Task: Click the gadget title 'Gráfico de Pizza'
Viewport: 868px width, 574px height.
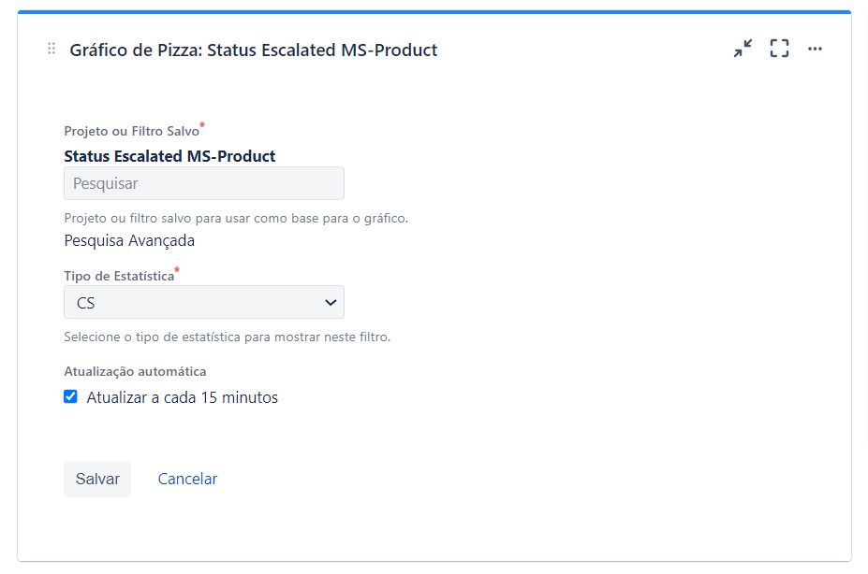Action: click(x=135, y=50)
